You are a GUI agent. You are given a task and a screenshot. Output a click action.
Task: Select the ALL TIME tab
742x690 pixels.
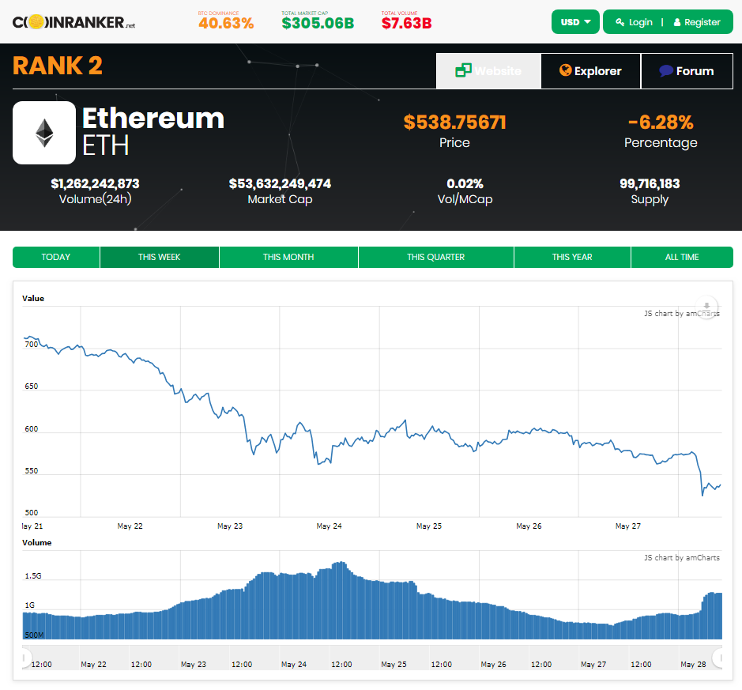point(682,257)
